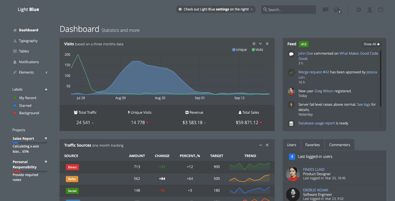Image resolution: width=395 pixels, height=201 pixels.
Task: Select the Tables sidebar icon
Action: click(15, 51)
